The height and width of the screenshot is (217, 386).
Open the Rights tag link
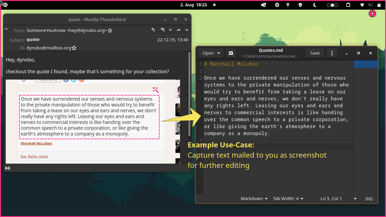point(32,156)
